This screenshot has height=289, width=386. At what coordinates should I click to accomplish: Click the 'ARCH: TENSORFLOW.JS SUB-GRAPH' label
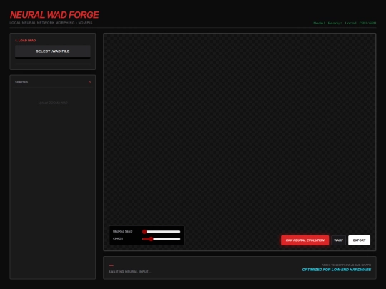pos(347,265)
